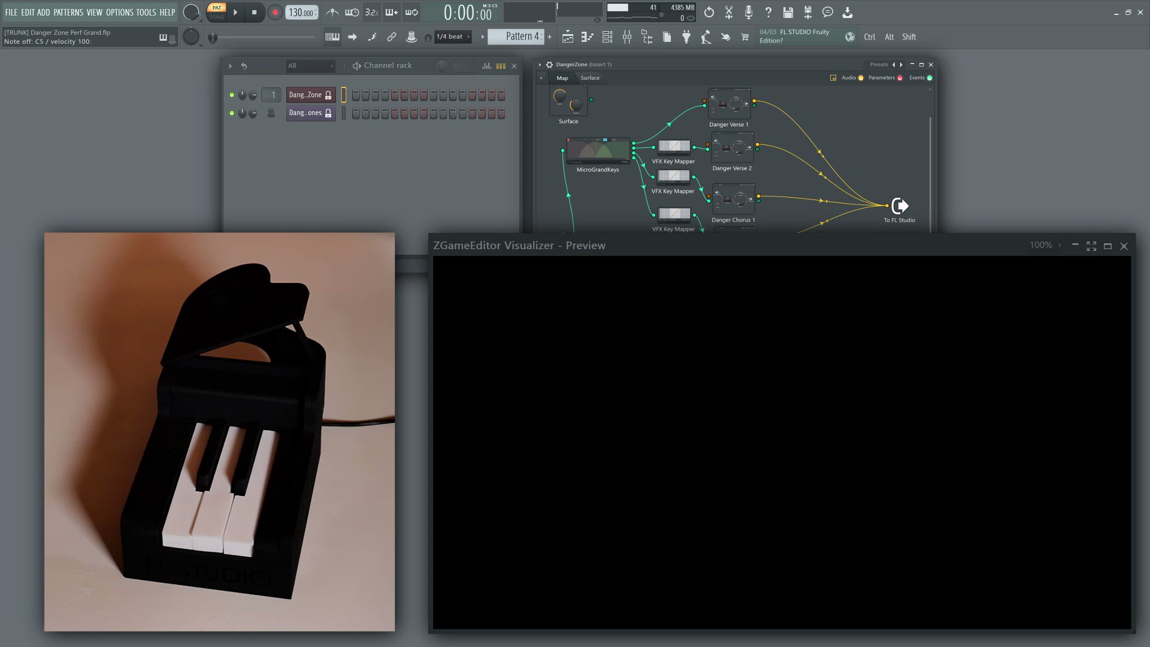Open the Browser view icon

tap(647, 37)
